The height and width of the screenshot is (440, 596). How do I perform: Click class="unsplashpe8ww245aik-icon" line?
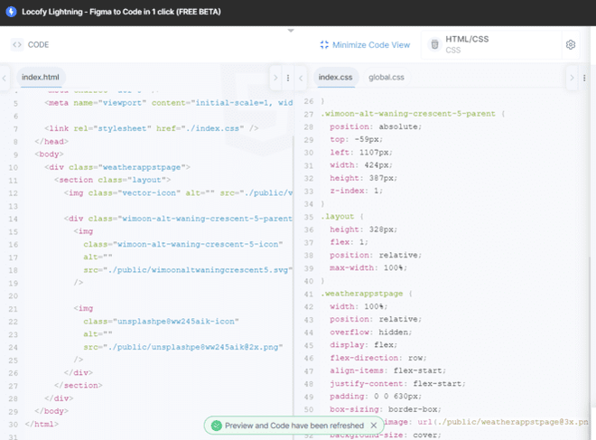coord(161,322)
